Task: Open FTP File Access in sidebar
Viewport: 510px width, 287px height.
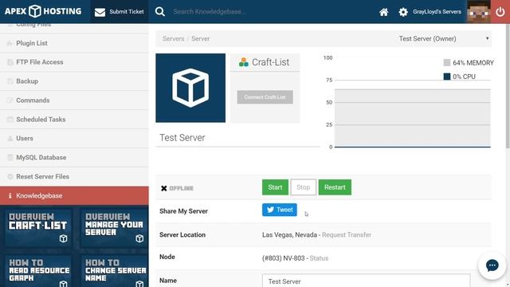Action: pos(74,62)
